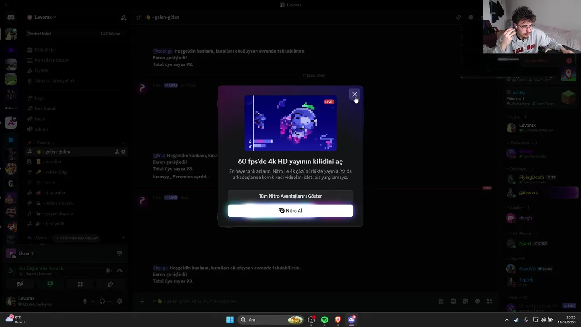Open the emoji picker icon
This screenshot has height=327, width=581.
click(x=478, y=301)
